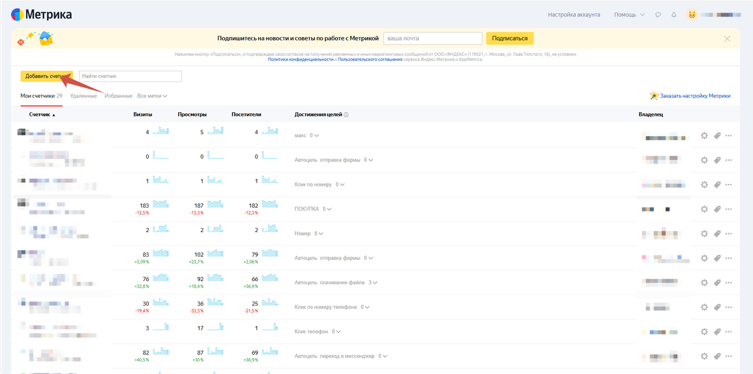This screenshot has height=374, width=753.
Task: Click the Добавить счетчик button
Action: [x=47, y=76]
